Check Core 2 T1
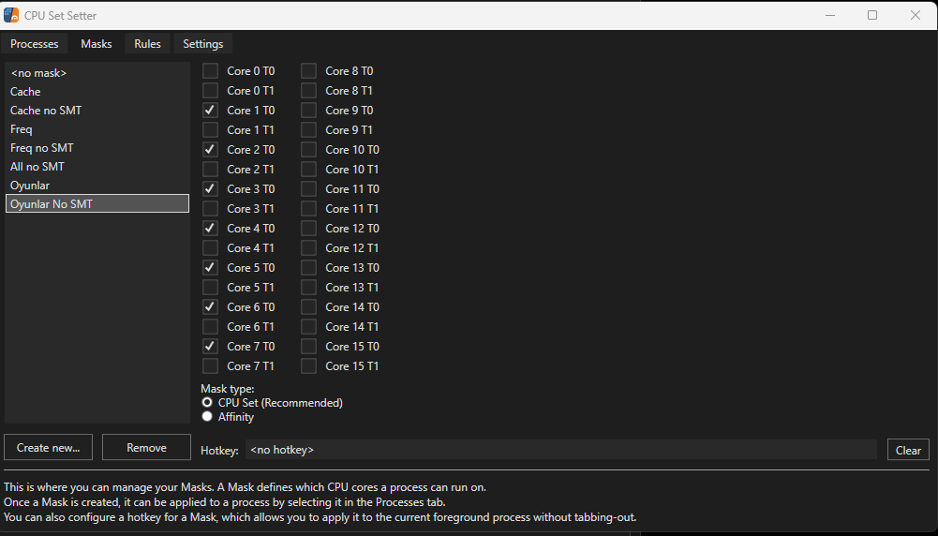The height and width of the screenshot is (536, 938). pyautogui.click(x=210, y=170)
